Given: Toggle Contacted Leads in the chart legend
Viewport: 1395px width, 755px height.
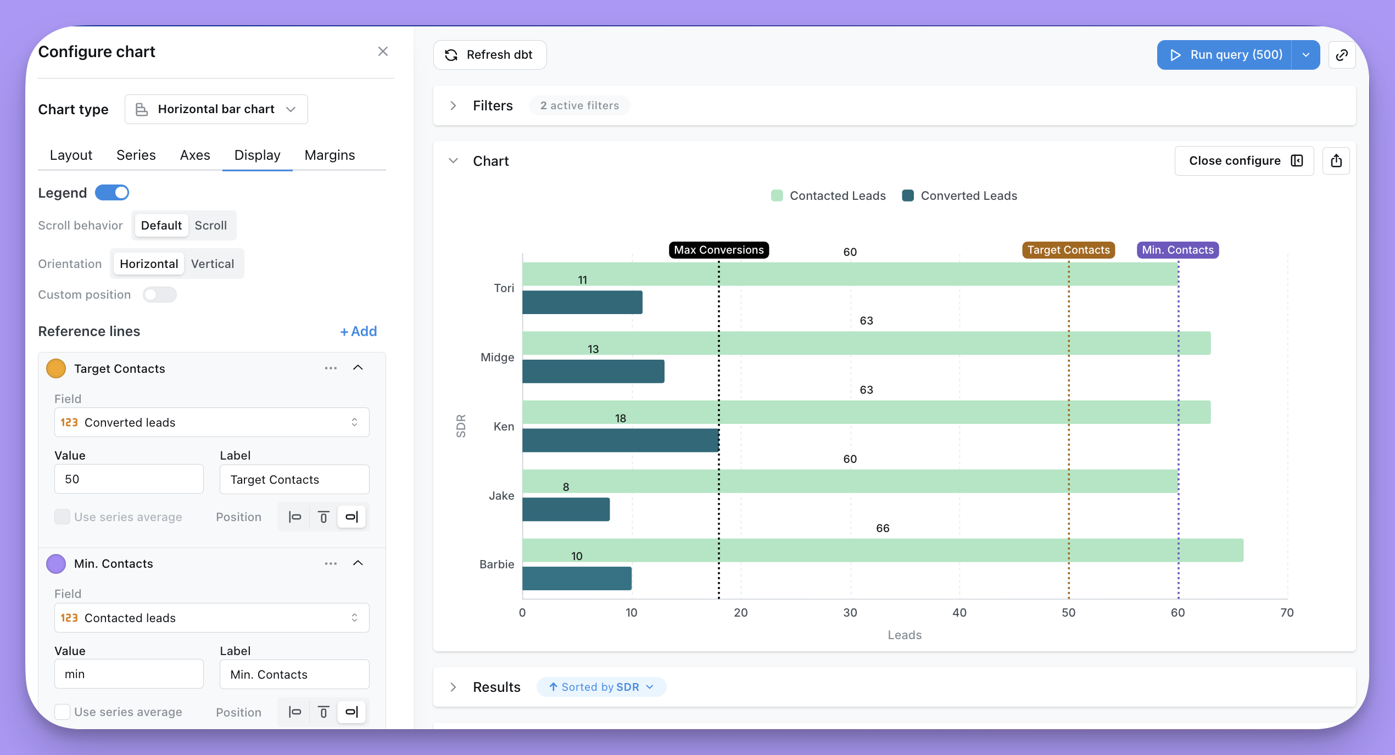Looking at the screenshot, I should click(x=828, y=196).
